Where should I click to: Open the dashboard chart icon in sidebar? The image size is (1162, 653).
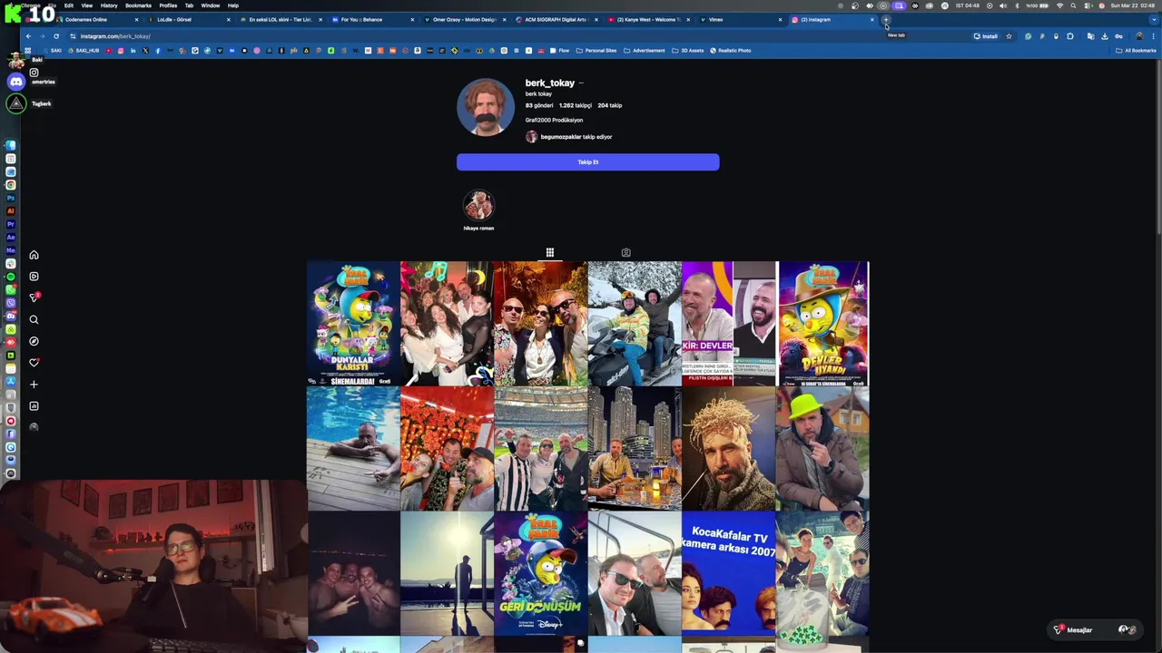tap(34, 406)
